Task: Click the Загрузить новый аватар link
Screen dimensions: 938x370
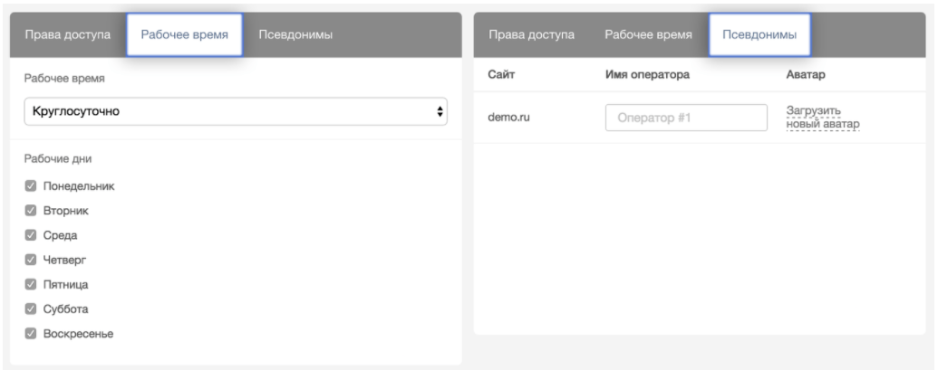Action: coord(822,118)
